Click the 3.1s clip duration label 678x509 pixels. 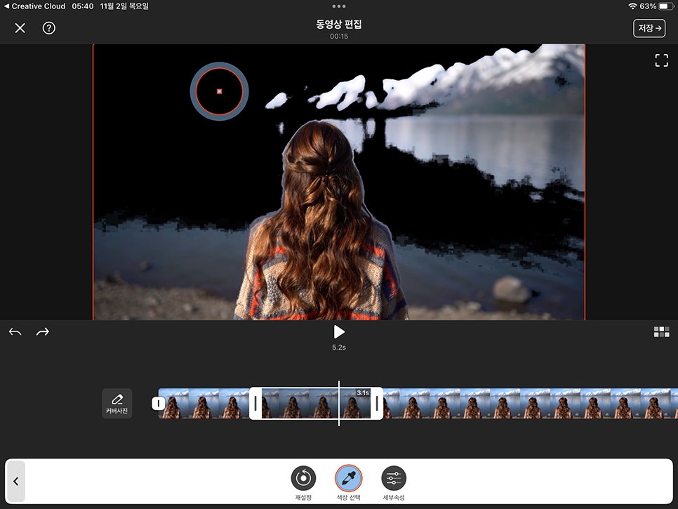pyautogui.click(x=363, y=392)
